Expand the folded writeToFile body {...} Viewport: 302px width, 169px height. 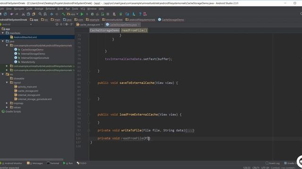point(190,131)
